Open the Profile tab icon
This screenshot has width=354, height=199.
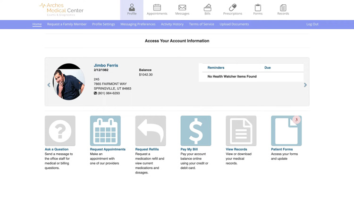[x=132, y=8]
